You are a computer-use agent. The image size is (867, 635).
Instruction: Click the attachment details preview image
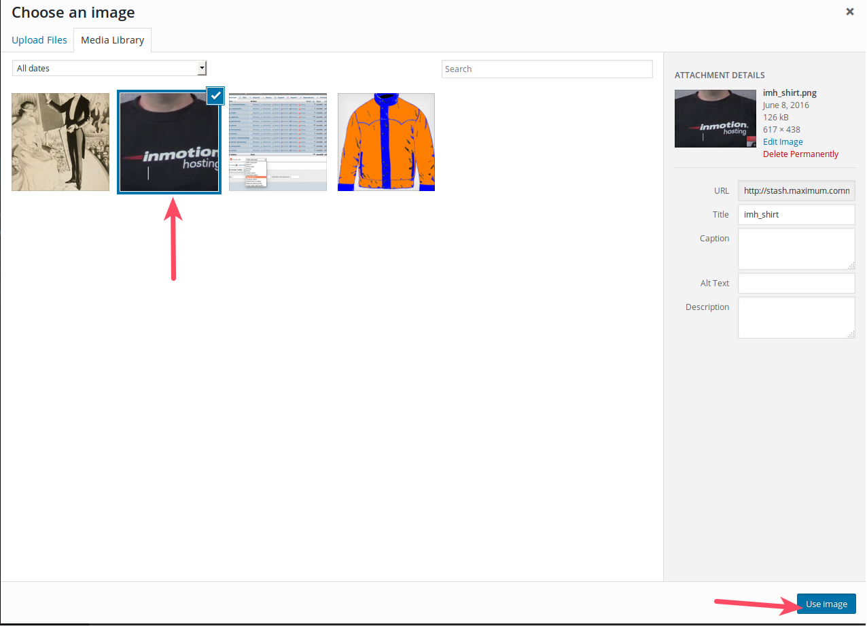[715, 118]
